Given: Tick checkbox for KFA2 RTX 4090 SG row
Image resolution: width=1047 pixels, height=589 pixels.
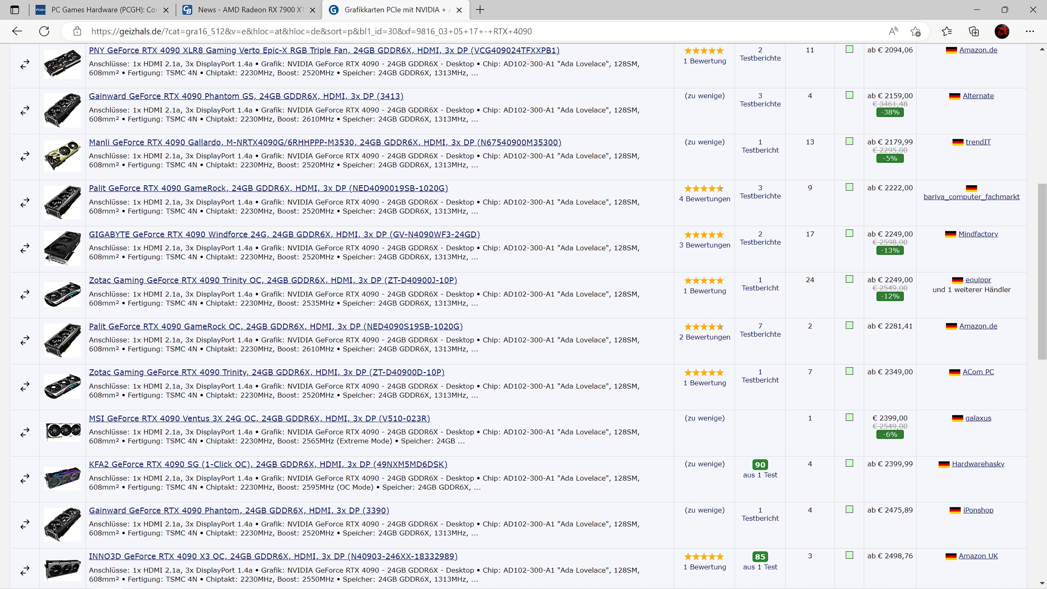Looking at the screenshot, I should pos(849,463).
